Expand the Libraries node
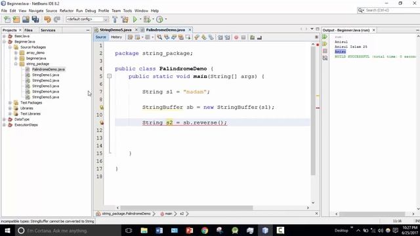Viewport: 420px width, 236px height. pyautogui.click(x=10, y=108)
